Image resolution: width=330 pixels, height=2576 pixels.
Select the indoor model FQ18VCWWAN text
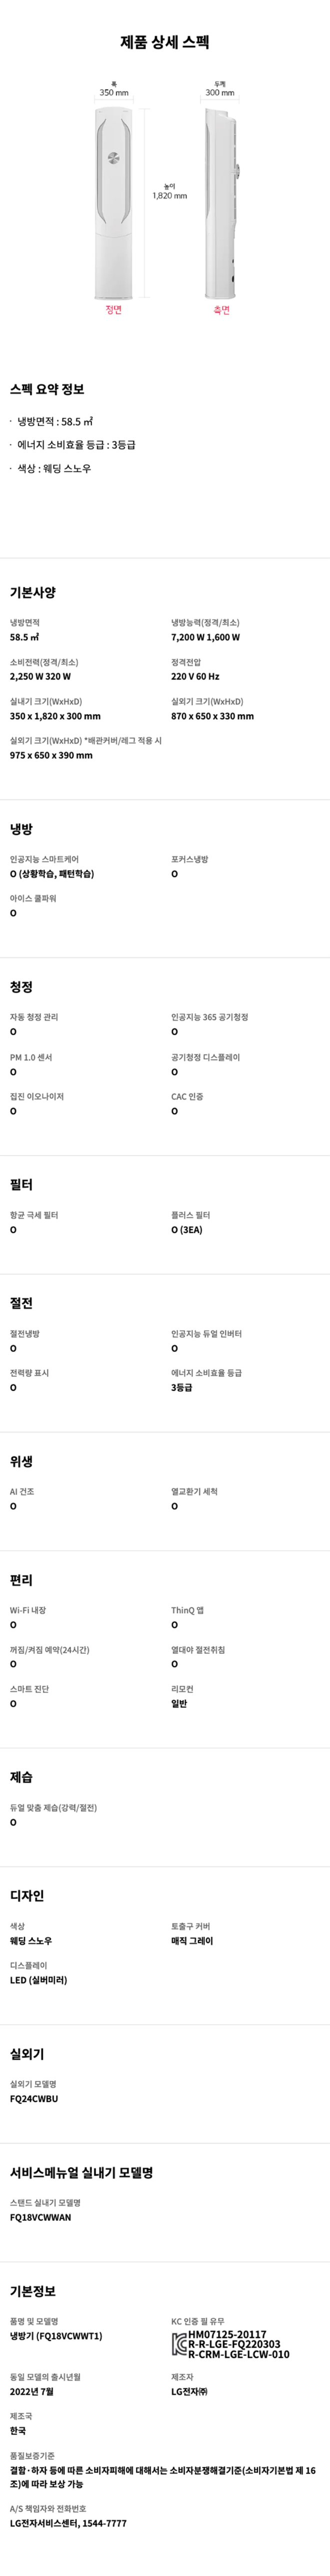[40, 2218]
